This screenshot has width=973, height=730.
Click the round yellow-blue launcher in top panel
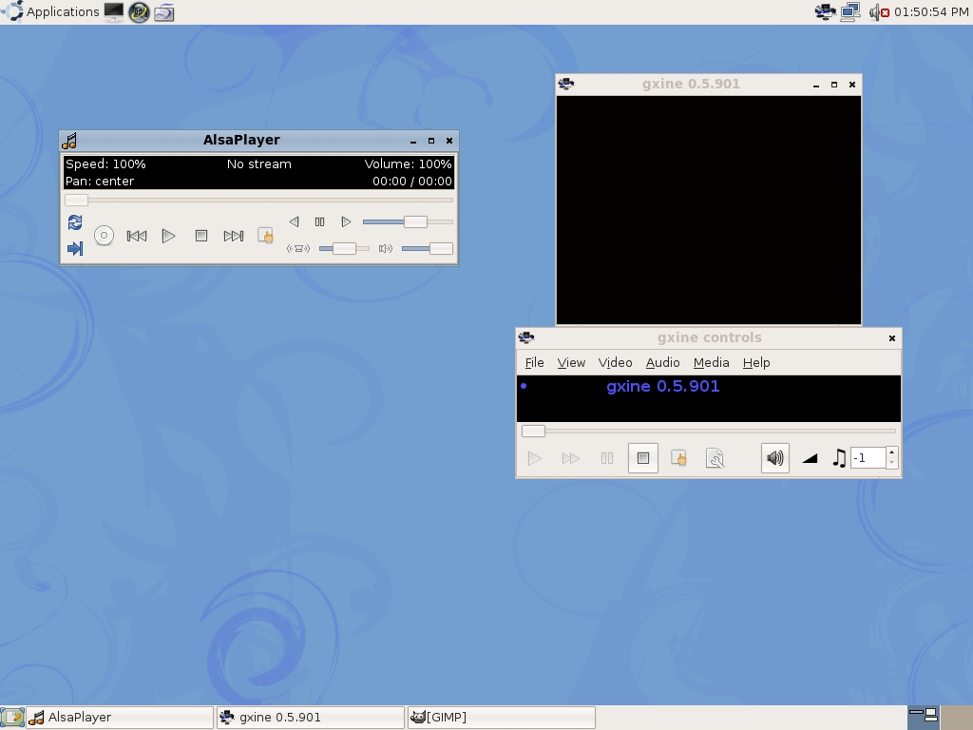[139, 11]
